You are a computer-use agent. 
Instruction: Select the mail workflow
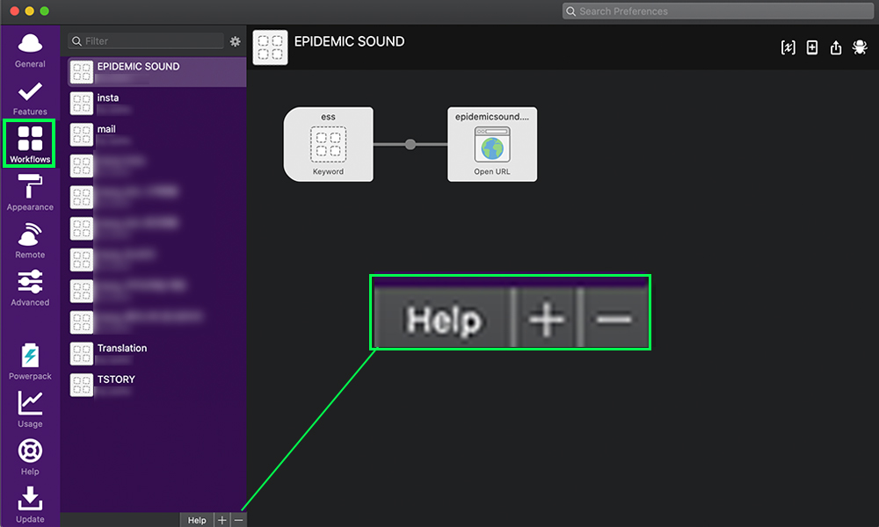pyautogui.click(x=157, y=135)
